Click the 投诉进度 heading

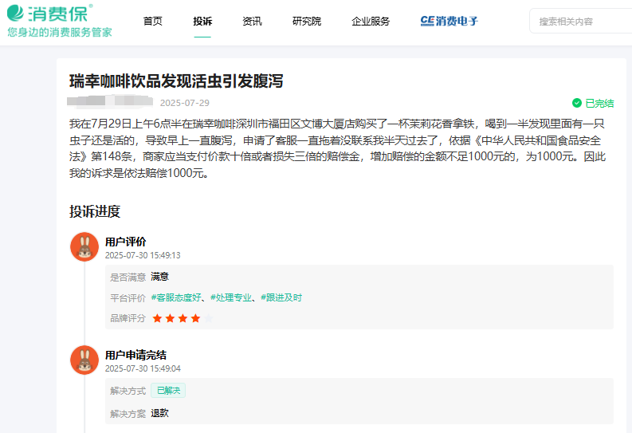(x=95, y=211)
